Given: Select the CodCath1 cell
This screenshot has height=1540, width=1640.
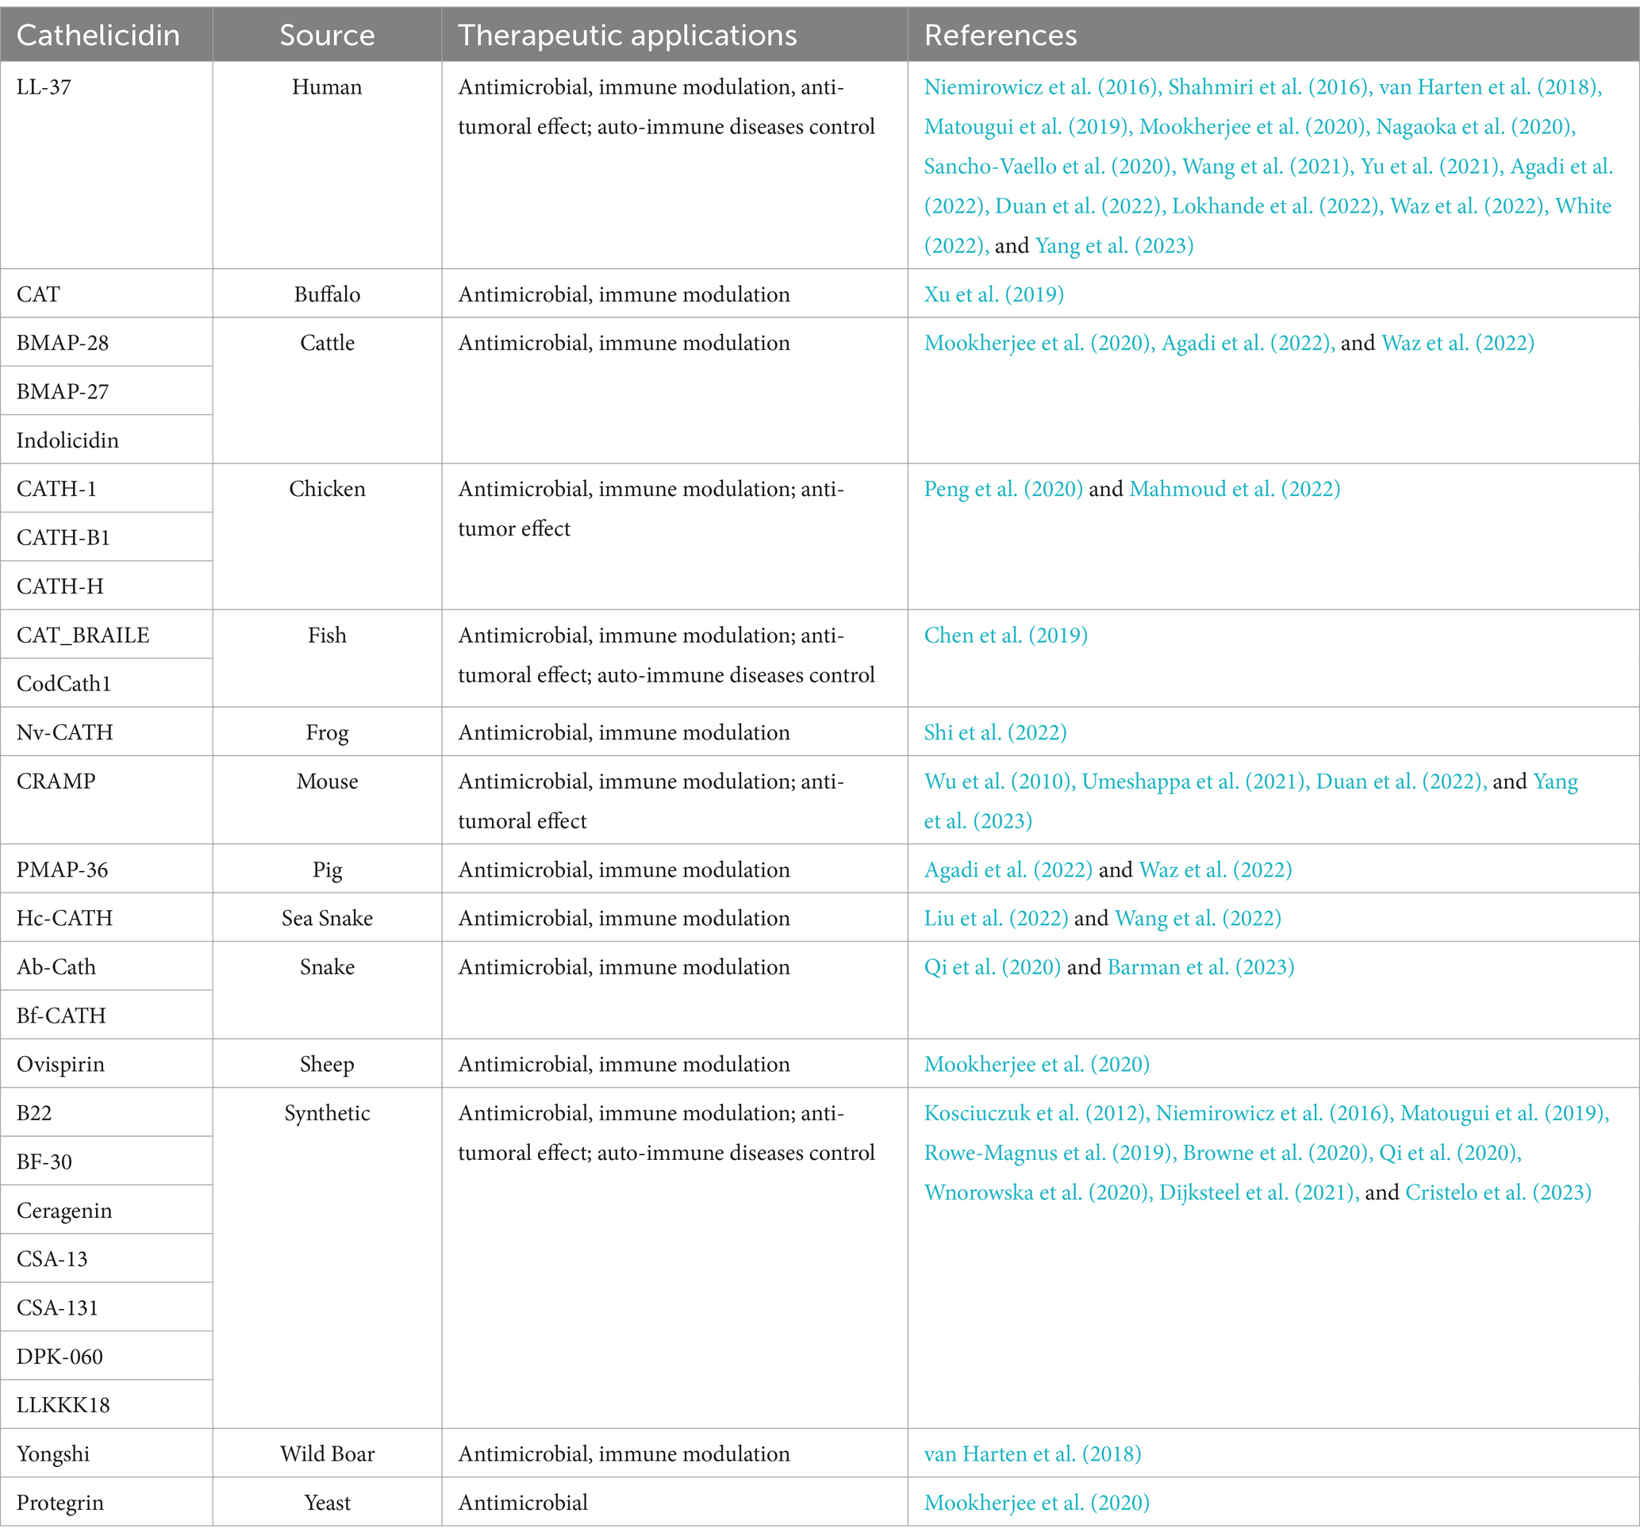Looking at the screenshot, I should pyautogui.click(x=106, y=683).
